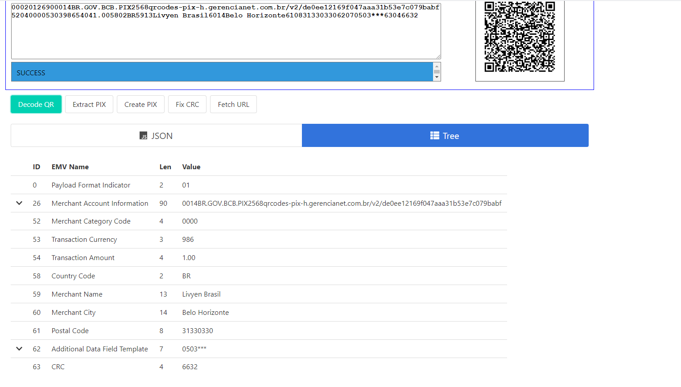Viewport: 681px width, 387px height.
Task: Switch to the JSON tab
Action: pos(156,135)
